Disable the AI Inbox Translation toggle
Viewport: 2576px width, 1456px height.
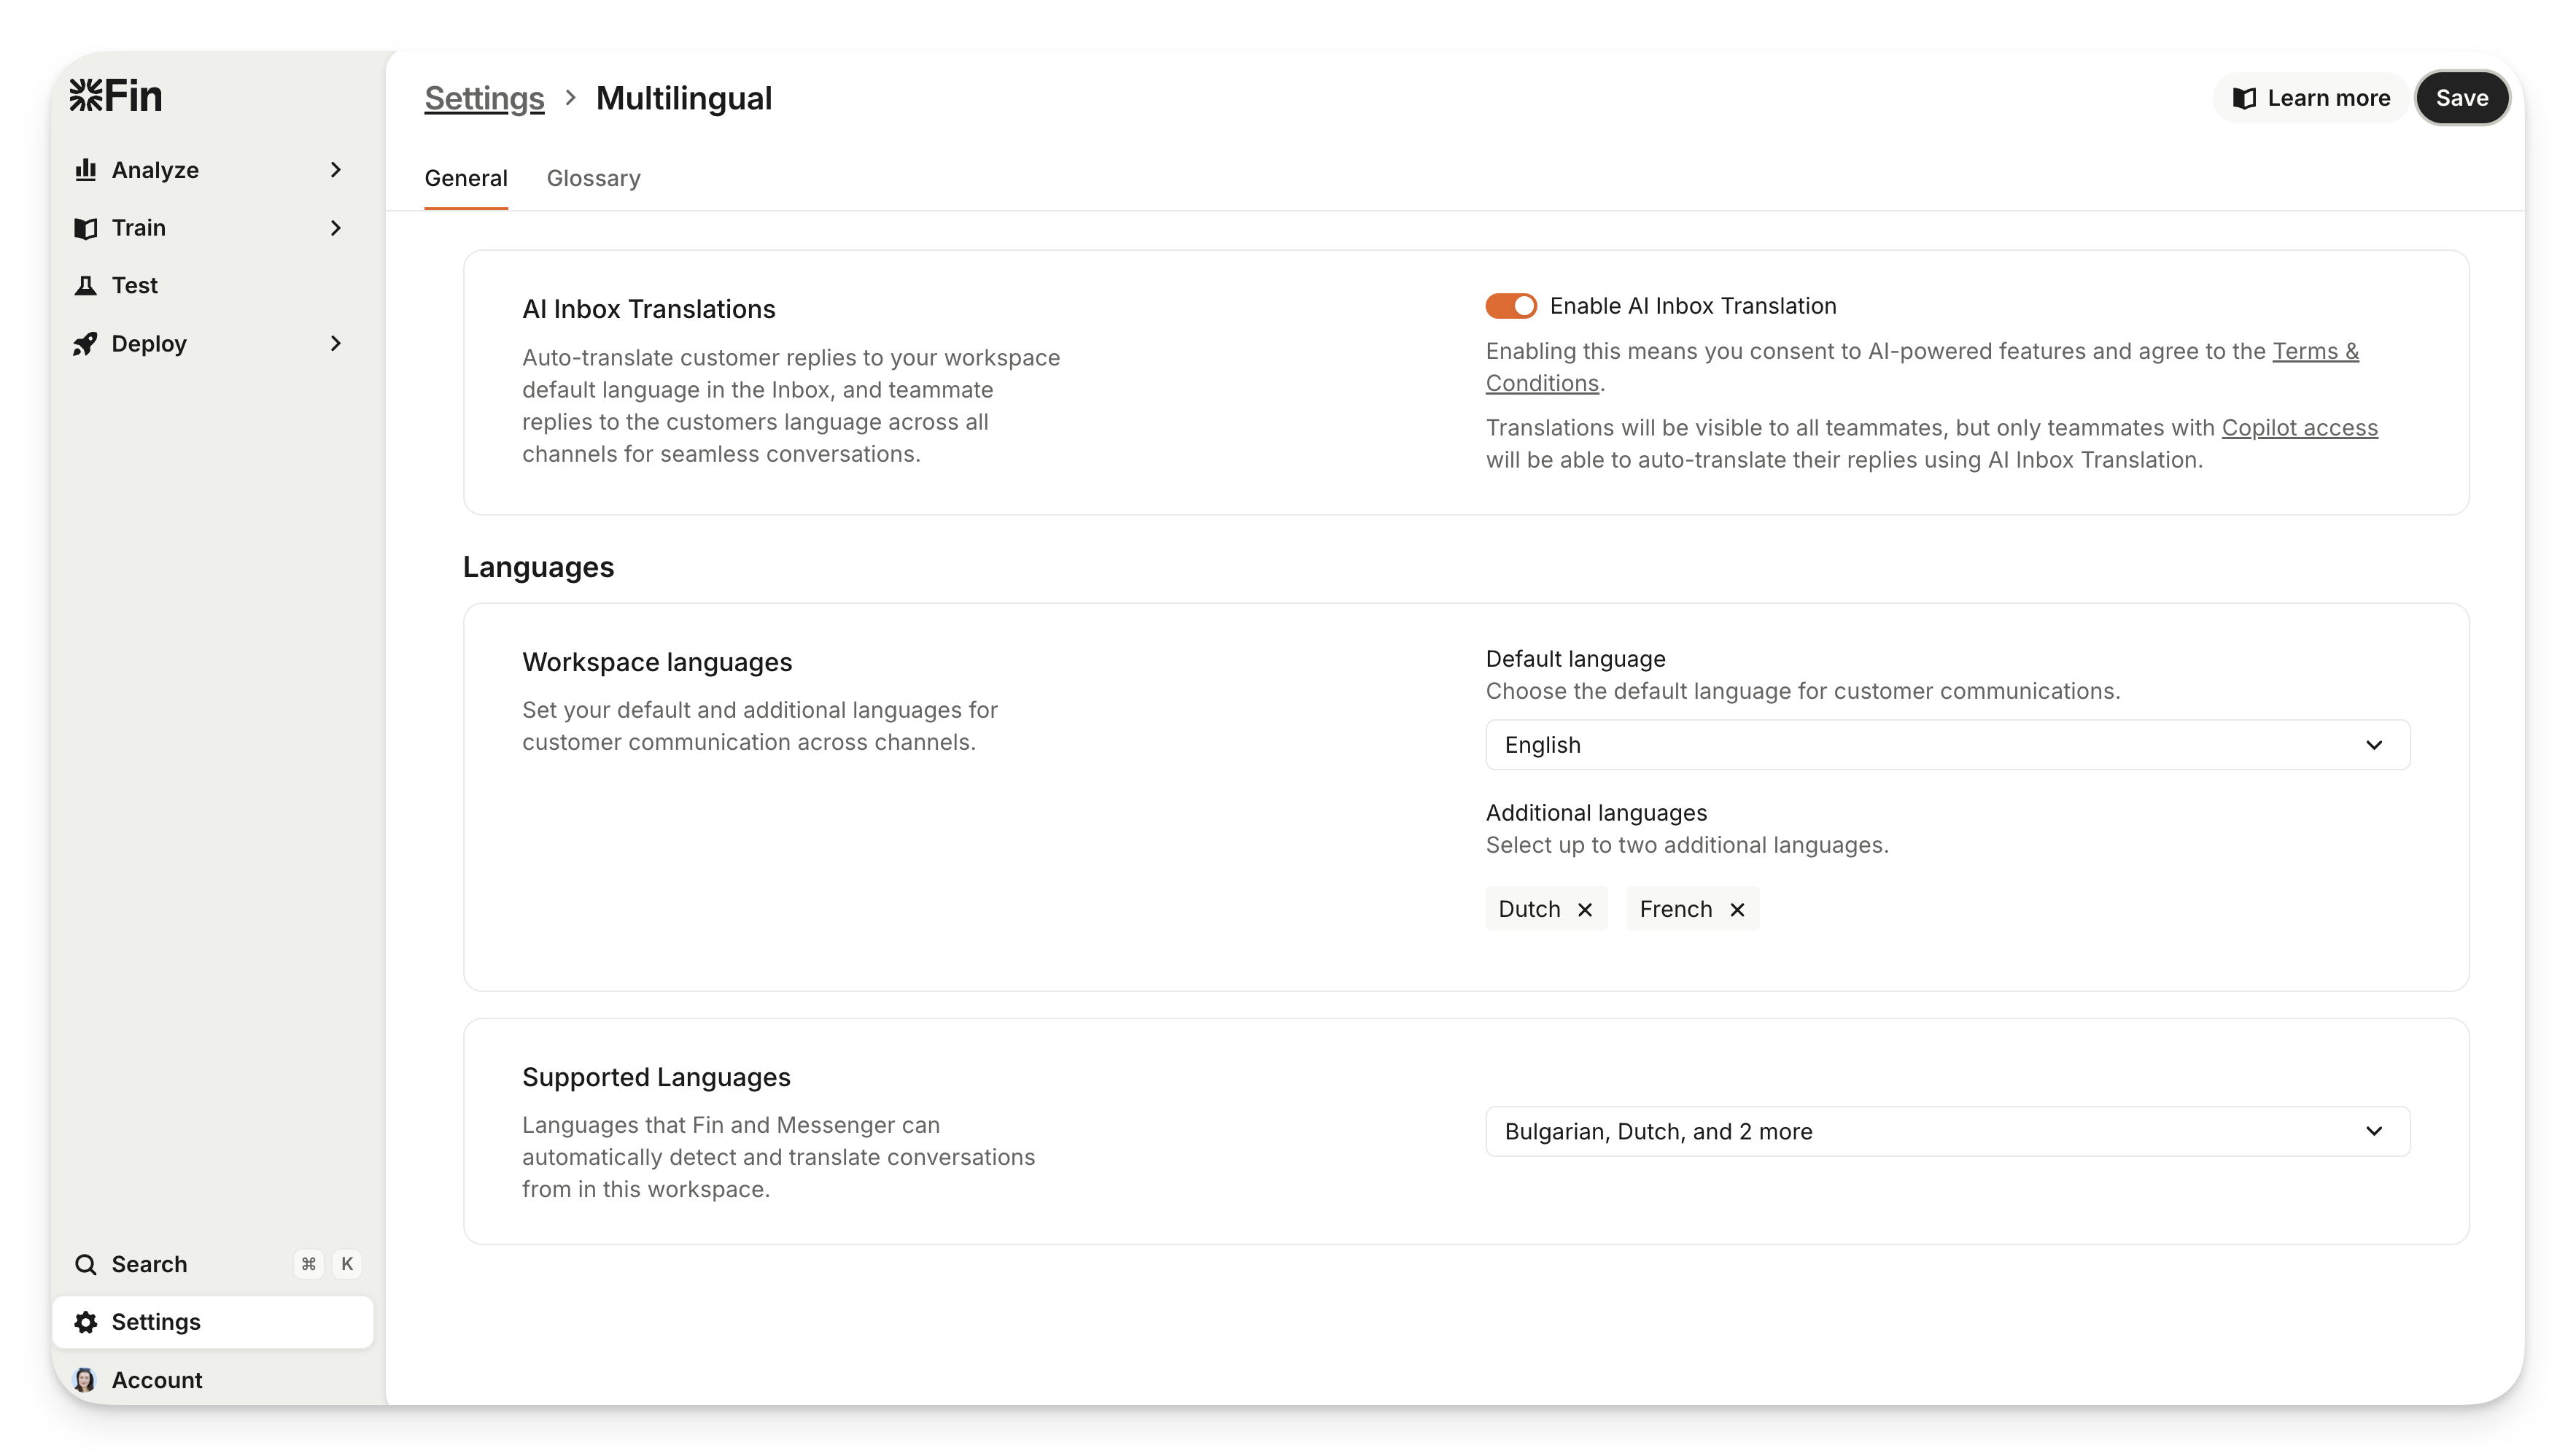tap(1511, 306)
